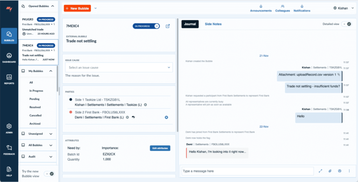358x182 pixels.
Task: Click the Type a message here field
Action: coord(248,171)
